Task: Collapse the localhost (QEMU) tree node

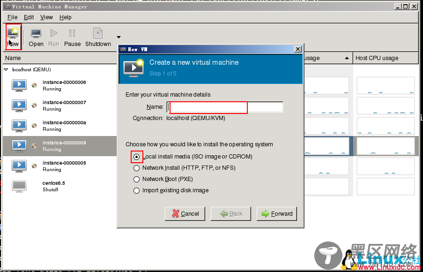Action: [x=6, y=70]
